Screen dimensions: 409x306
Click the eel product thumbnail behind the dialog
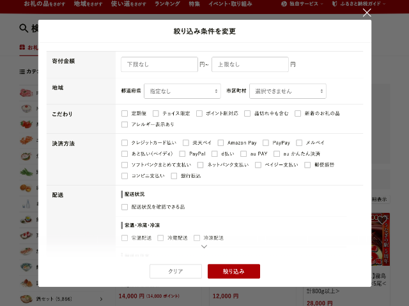pyautogui.click(x=381, y=240)
